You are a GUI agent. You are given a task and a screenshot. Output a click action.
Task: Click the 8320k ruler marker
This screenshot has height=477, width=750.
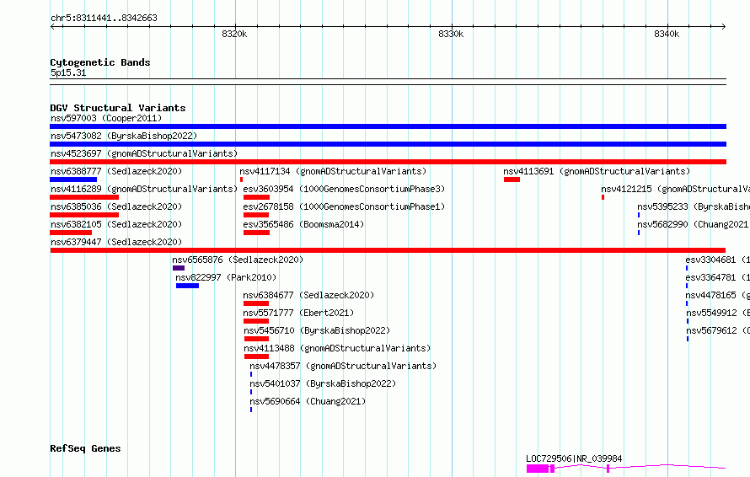tap(234, 34)
